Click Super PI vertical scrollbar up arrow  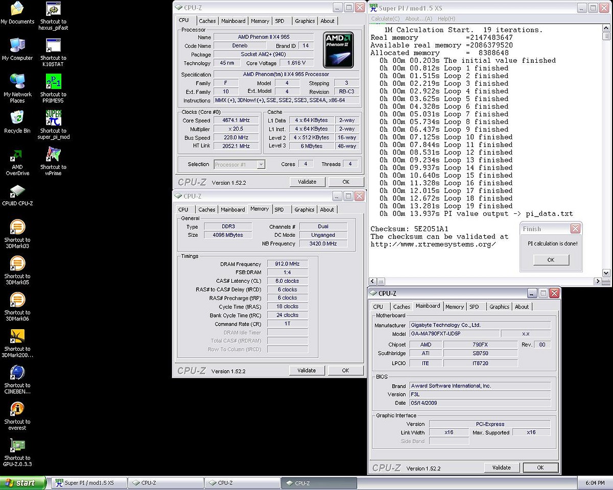point(606,29)
